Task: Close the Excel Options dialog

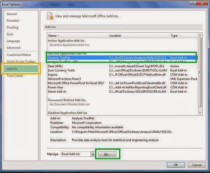Action: (202, 3)
